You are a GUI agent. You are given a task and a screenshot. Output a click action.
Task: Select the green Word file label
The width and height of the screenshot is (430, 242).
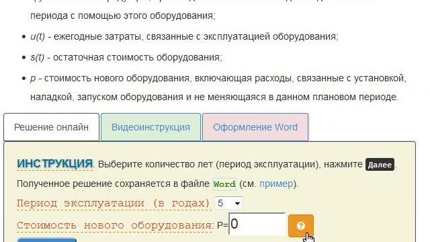click(224, 184)
